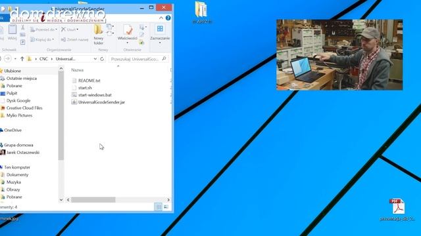Select Mylio Pictures in navigation pane
The width and height of the screenshot is (421, 236).
tap(19, 115)
